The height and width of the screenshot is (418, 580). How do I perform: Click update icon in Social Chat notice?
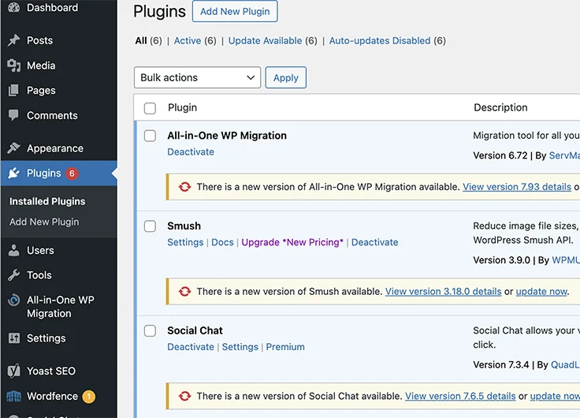(x=184, y=396)
